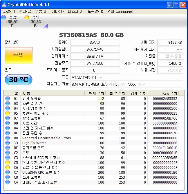Select the High Fly Writes name
Image resolution: width=188 pixels, height=194 pixels.
coord(34,143)
